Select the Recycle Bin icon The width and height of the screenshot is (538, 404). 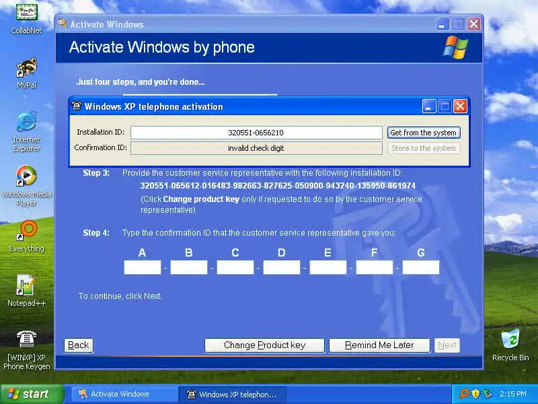[510, 345]
